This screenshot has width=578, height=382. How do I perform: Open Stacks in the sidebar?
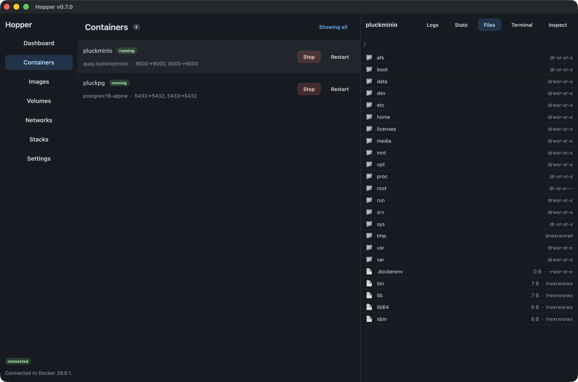[x=39, y=139]
